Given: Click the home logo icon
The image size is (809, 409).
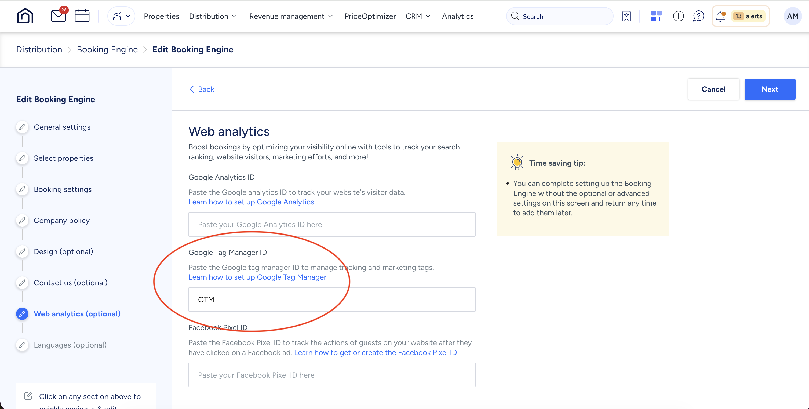Looking at the screenshot, I should click(25, 16).
